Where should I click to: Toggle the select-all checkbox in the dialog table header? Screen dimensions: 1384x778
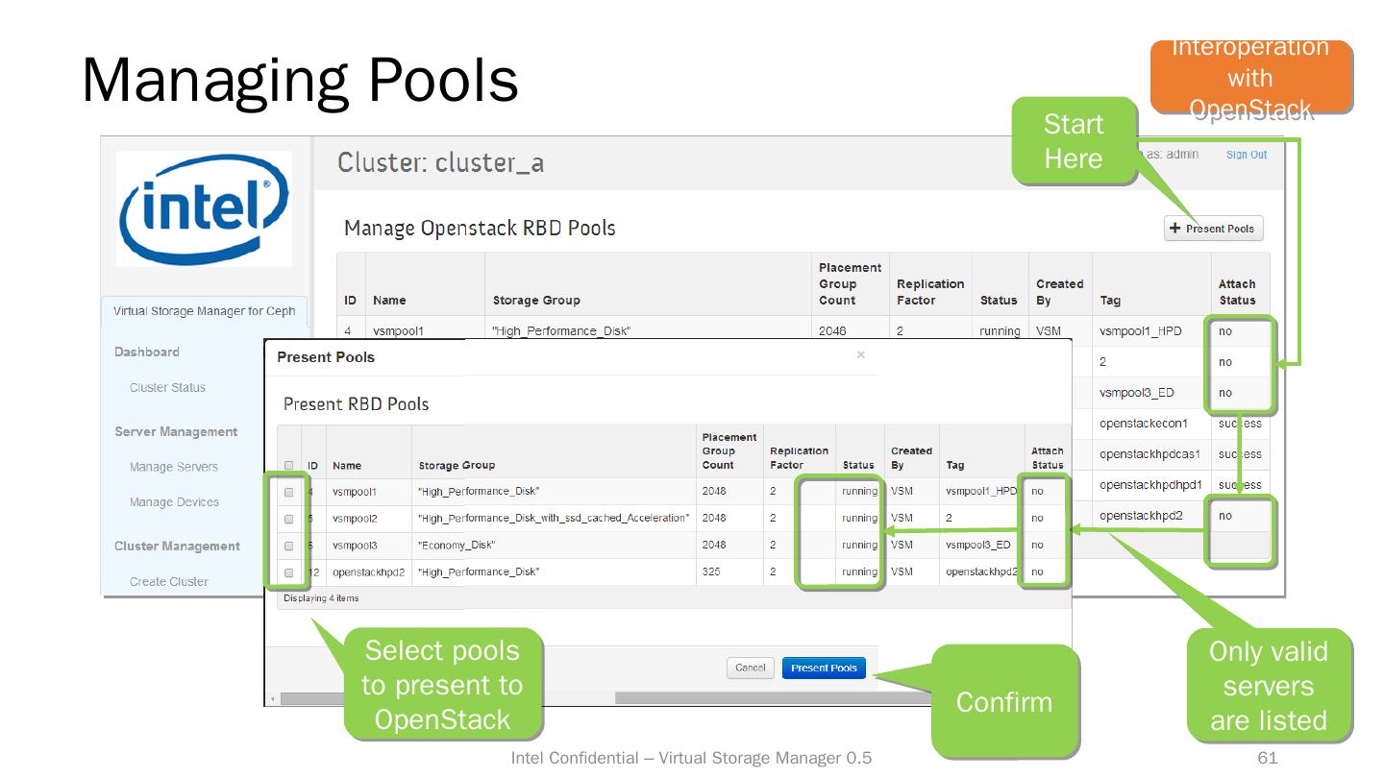tap(288, 466)
